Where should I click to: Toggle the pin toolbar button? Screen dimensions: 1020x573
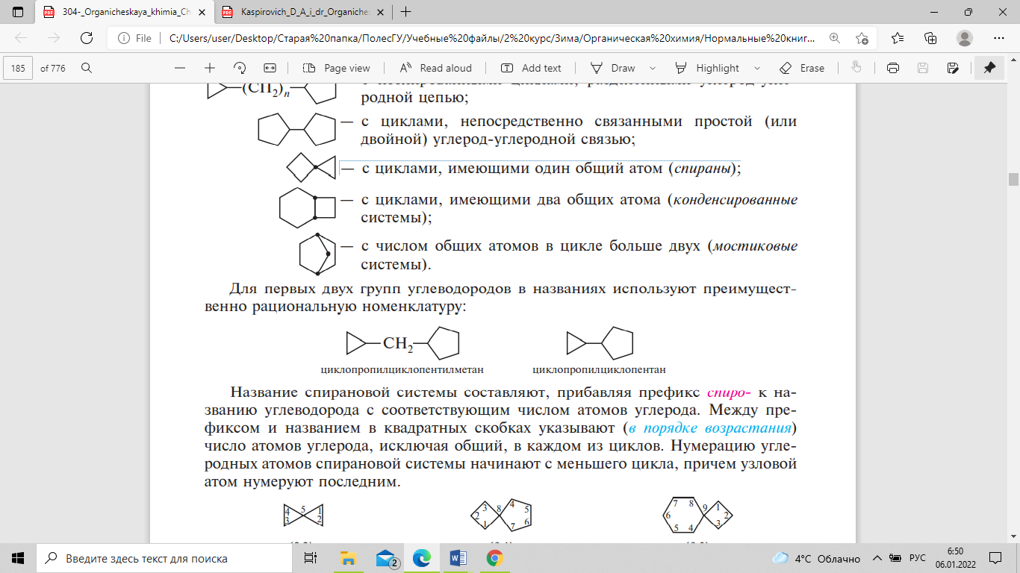click(989, 68)
